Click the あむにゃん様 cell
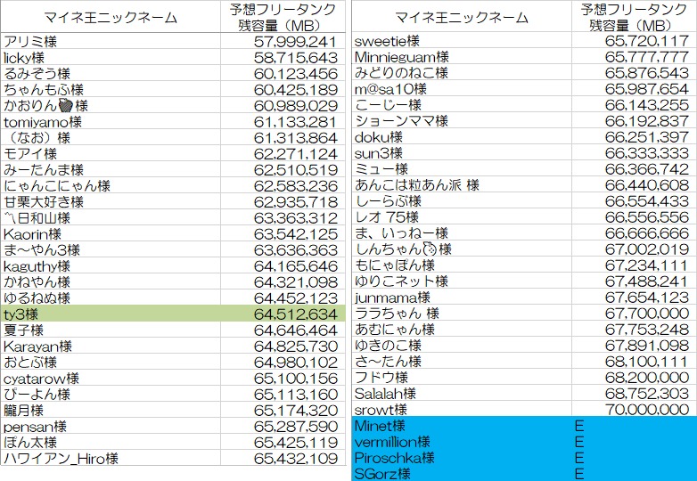697x481 pixels. point(462,329)
